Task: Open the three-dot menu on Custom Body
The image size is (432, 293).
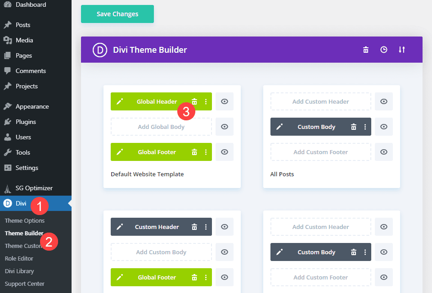Action: point(365,127)
